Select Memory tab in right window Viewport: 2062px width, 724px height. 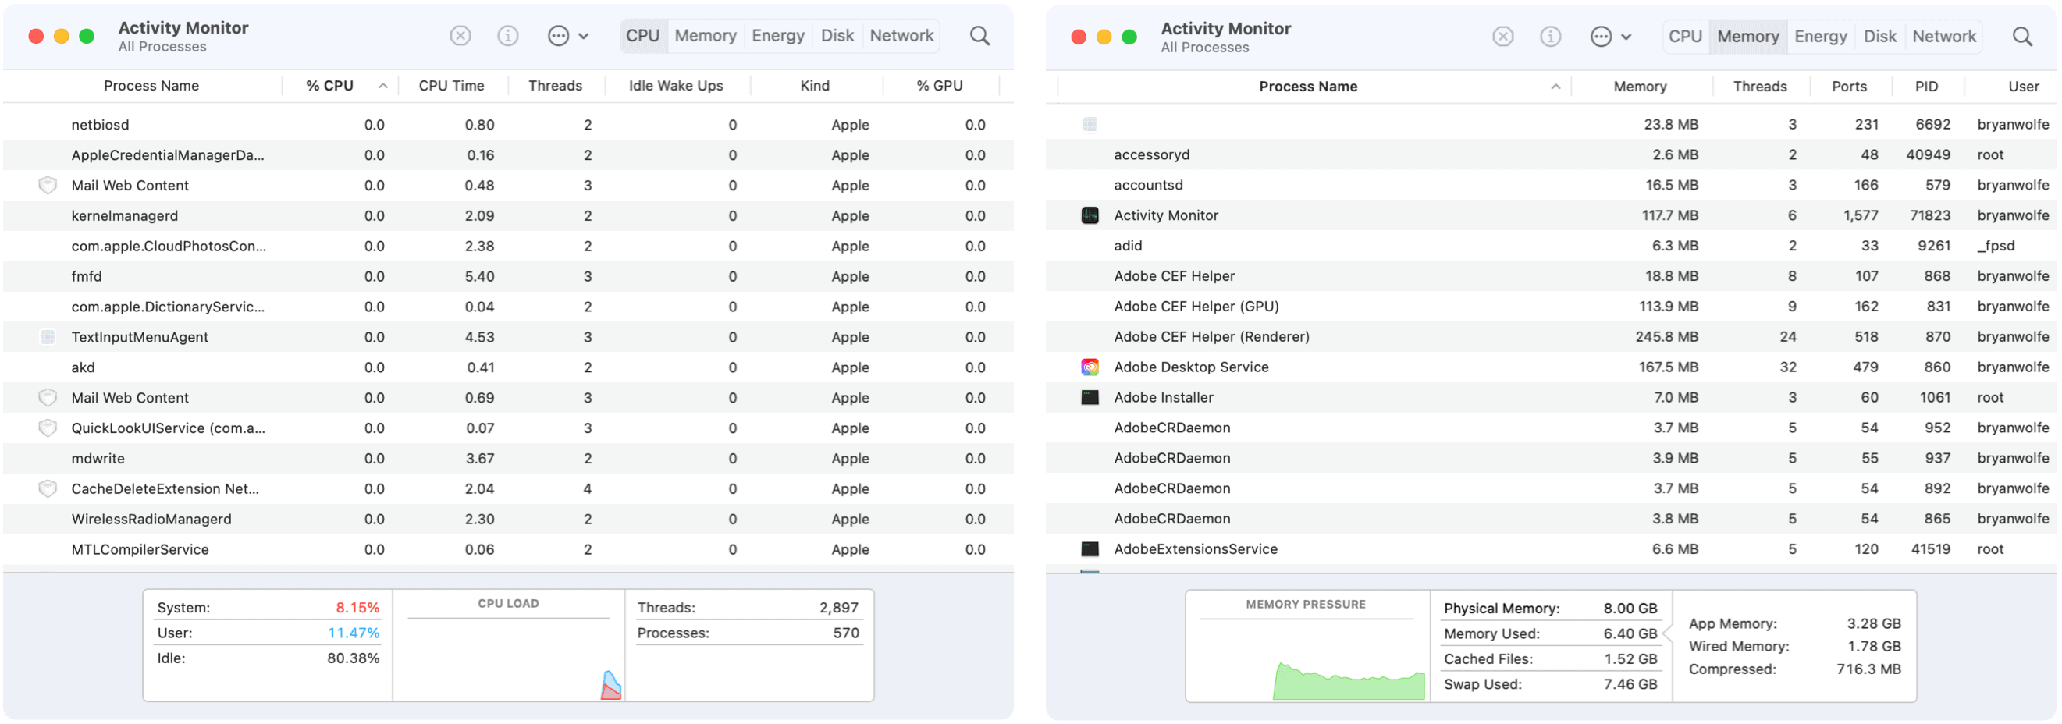tap(1748, 37)
